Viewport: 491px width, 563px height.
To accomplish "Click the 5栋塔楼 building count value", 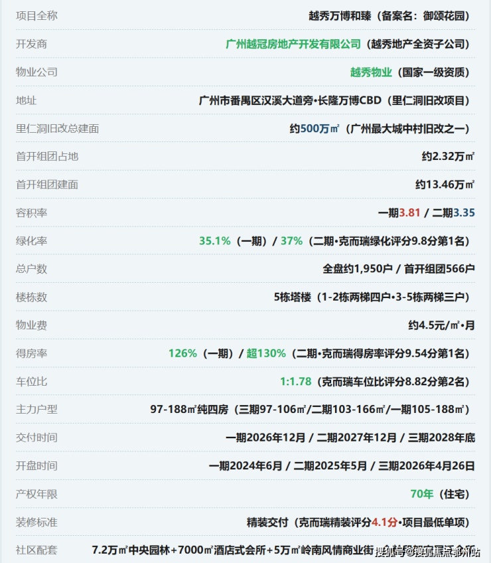I will (293, 297).
